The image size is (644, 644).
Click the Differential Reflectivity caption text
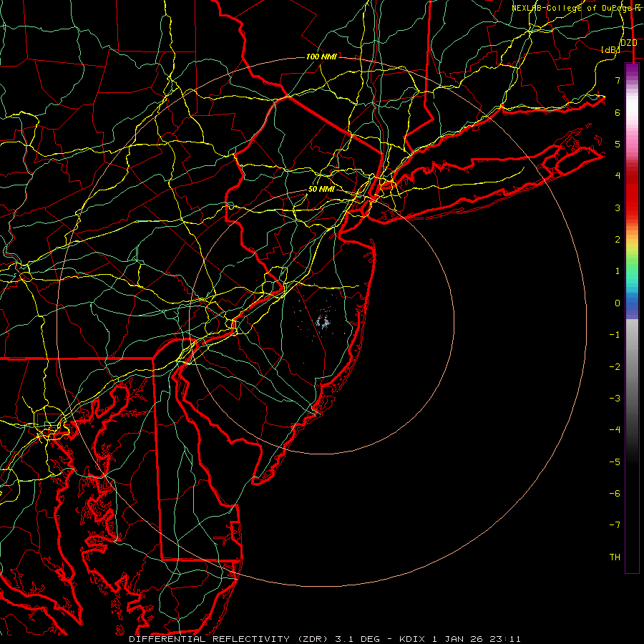(x=324, y=639)
